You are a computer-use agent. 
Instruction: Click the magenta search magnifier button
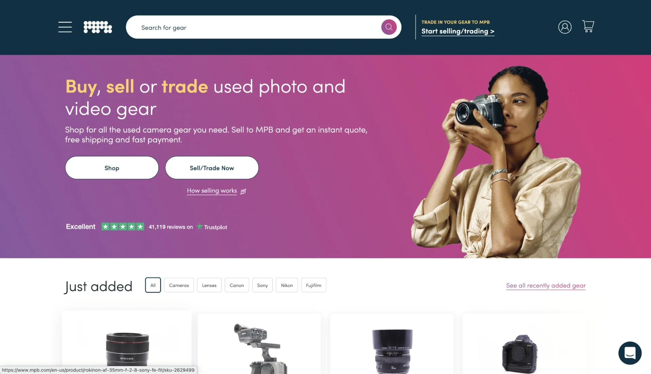coord(389,27)
